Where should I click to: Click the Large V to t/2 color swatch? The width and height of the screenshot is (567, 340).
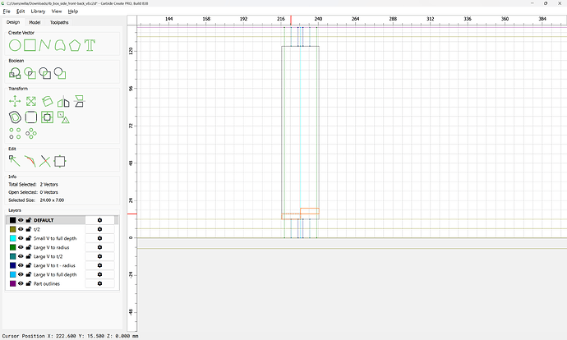12,256
